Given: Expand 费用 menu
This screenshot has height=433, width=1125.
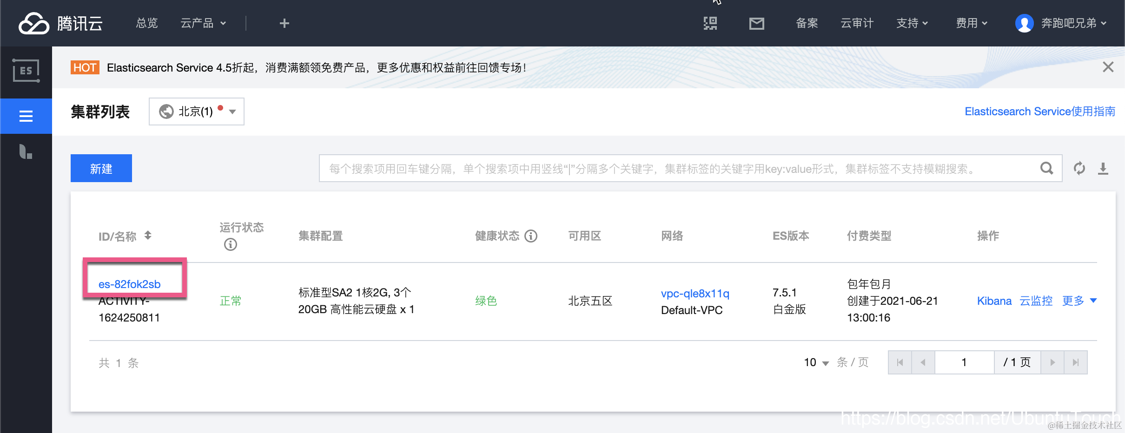Looking at the screenshot, I should click(x=972, y=23).
